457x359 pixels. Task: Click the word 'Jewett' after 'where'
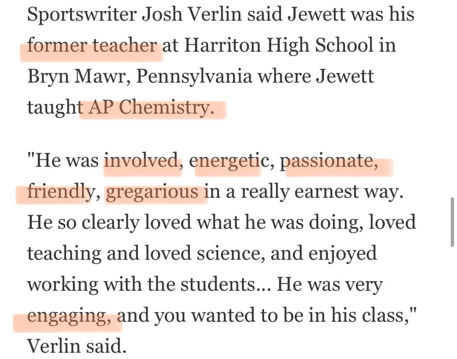(x=345, y=76)
